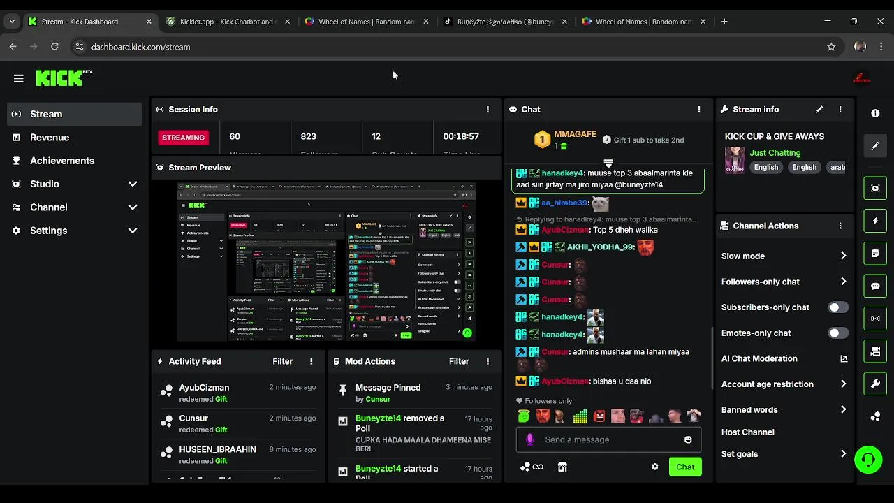Image resolution: width=894 pixels, height=503 pixels.
Task: Edit stream info with pencil icon
Action: [819, 110]
